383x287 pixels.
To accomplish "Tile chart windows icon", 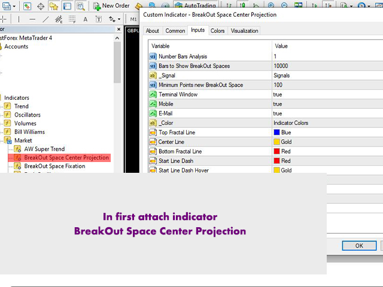I will pyautogui.click(x=298, y=5).
